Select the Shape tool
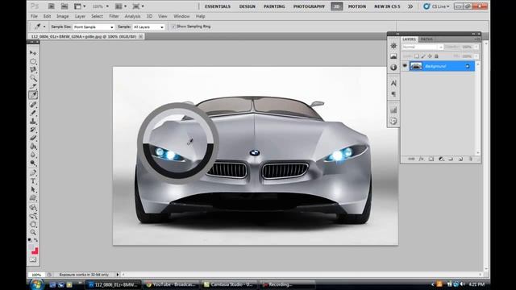Screen dimensions: 516x290 tap(33, 198)
